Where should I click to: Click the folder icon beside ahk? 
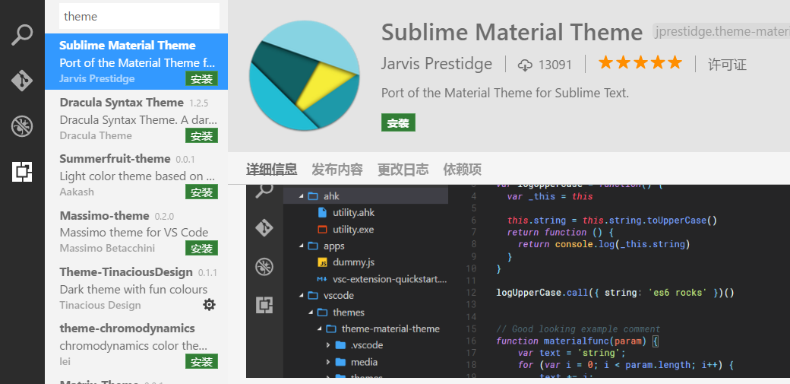point(314,195)
